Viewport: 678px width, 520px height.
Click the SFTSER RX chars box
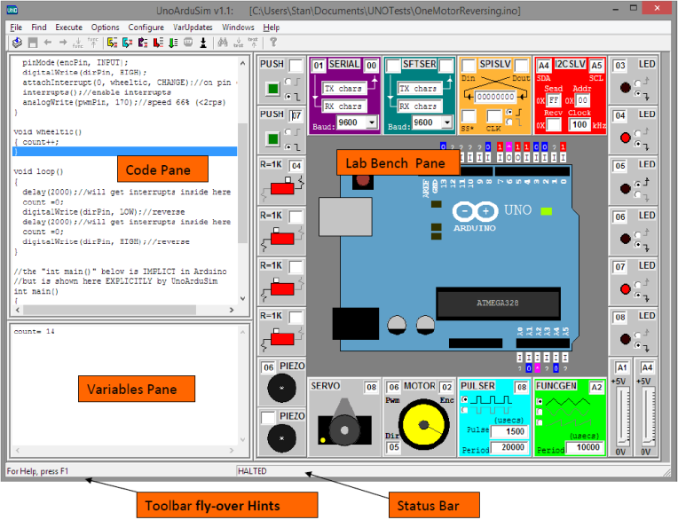click(x=420, y=106)
